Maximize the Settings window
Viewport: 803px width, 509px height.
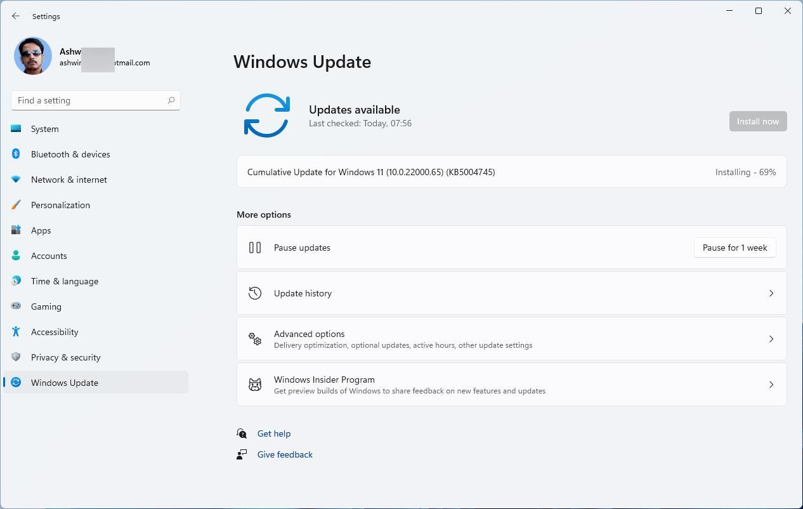tap(759, 11)
